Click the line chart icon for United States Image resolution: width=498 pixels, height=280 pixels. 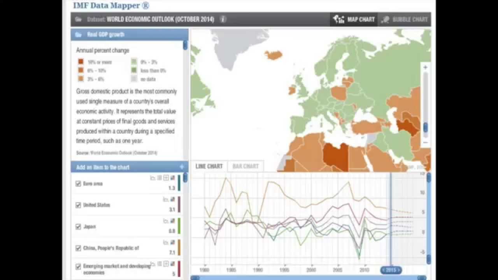pyautogui.click(x=166, y=199)
